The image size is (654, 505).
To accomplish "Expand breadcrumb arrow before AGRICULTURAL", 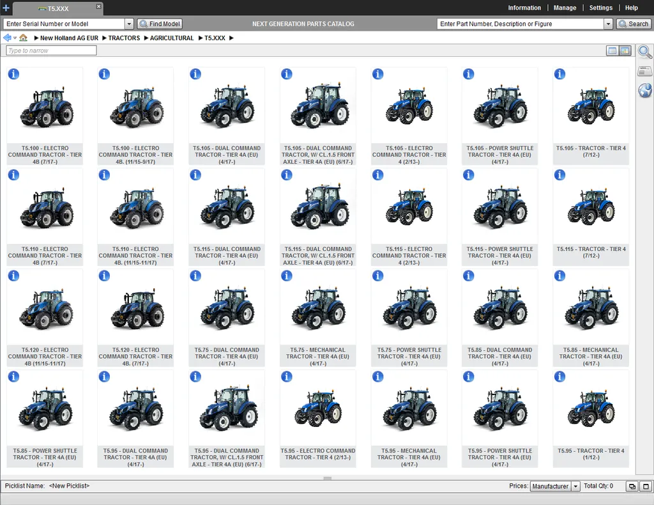I will tap(146, 38).
